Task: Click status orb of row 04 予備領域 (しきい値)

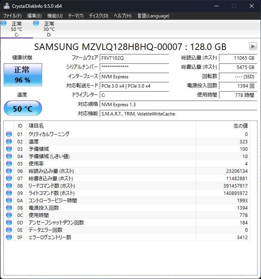Action: 9,156
